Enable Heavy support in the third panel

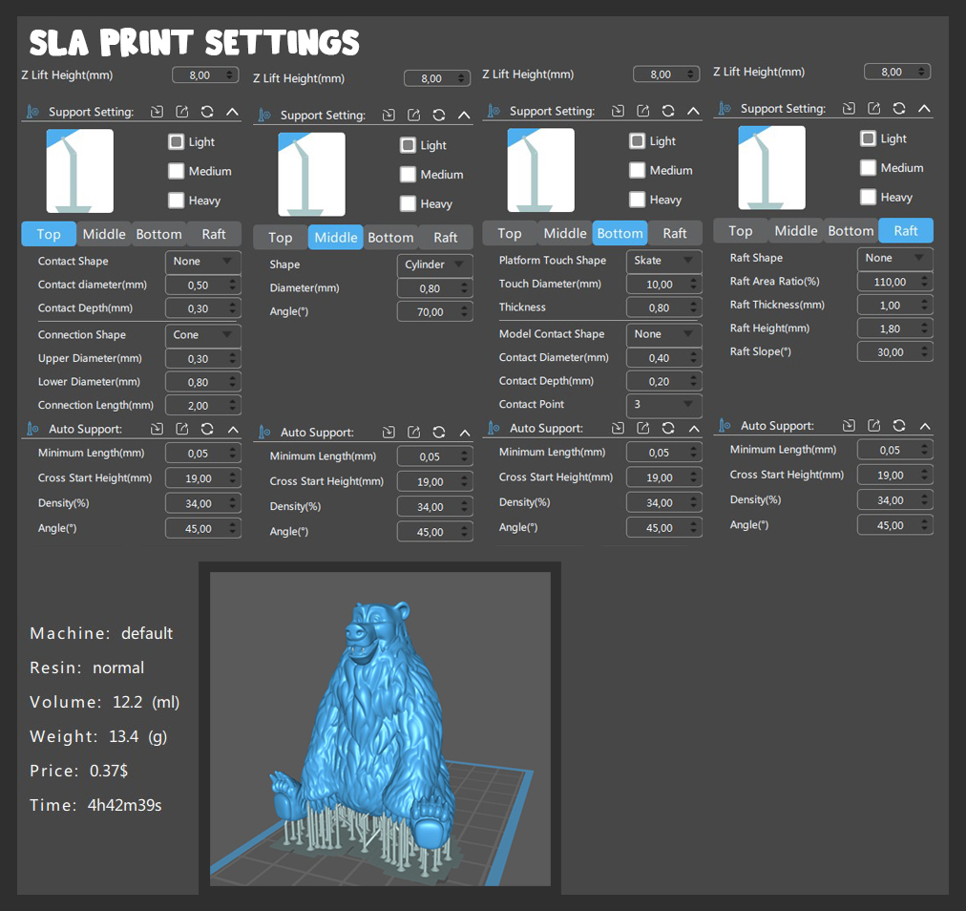637,199
